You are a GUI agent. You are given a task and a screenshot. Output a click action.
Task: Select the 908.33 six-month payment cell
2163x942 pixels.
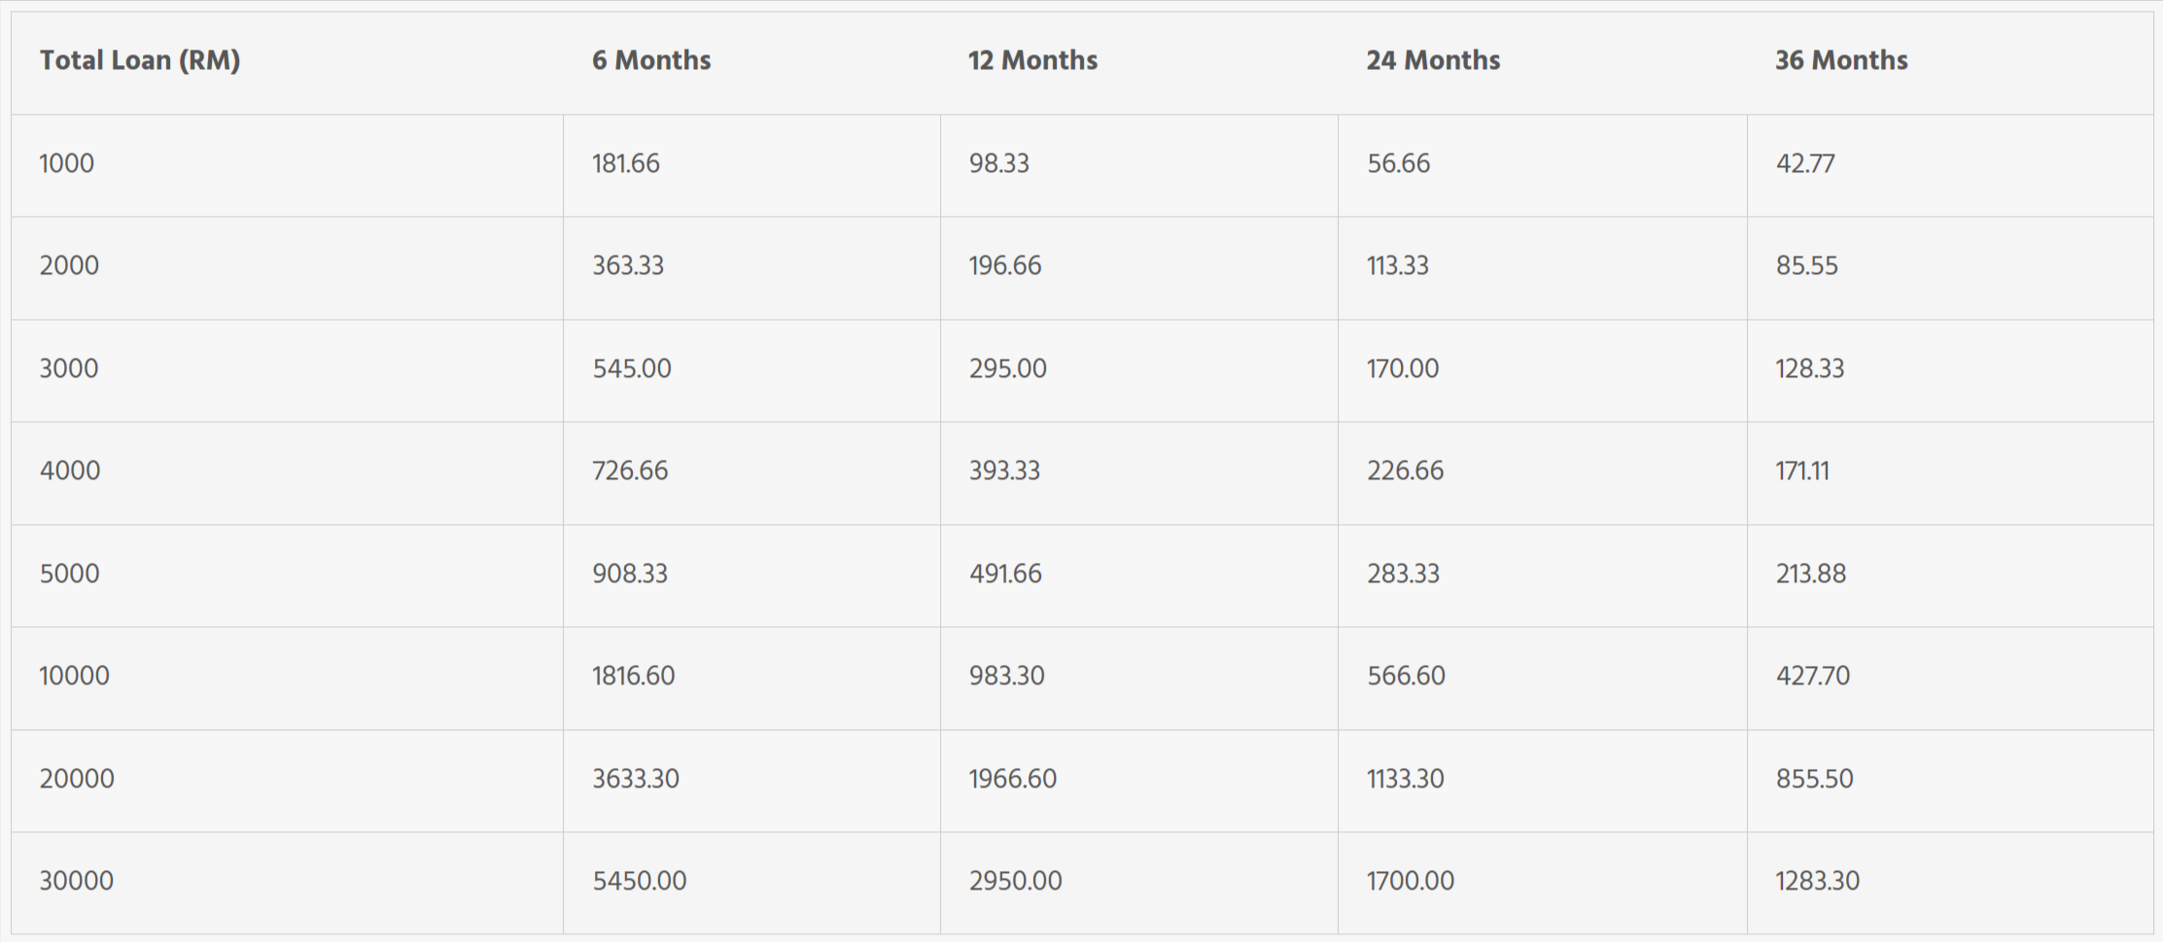[x=630, y=574]
